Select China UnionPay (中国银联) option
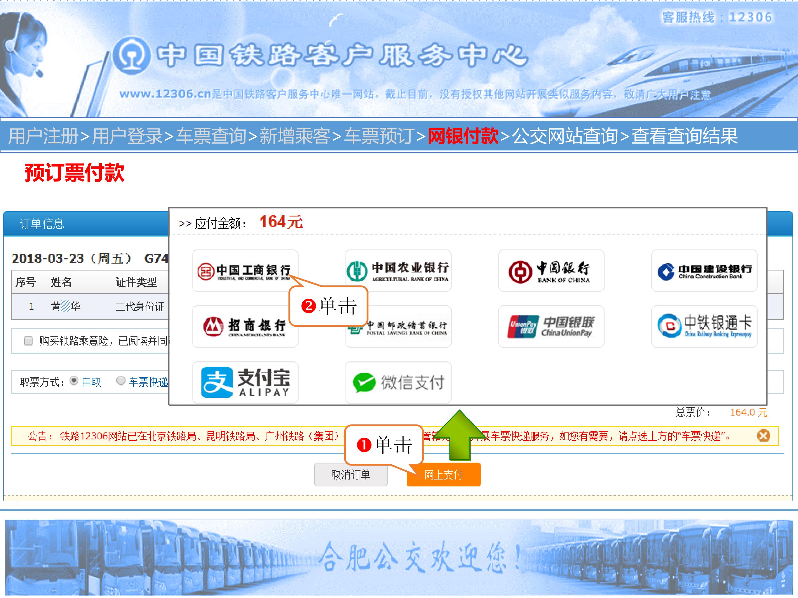The width and height of the screenshot is (798, 598). pos(551,326)
